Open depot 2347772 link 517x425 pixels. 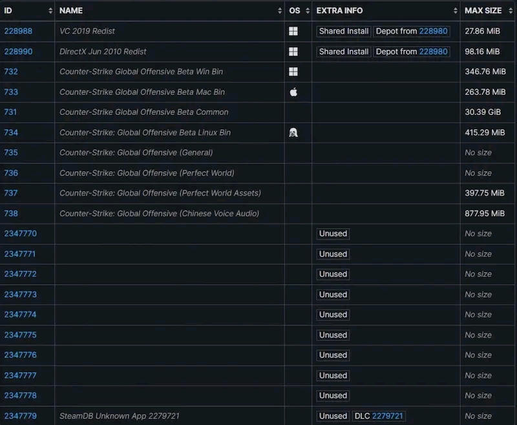[21, 275]
